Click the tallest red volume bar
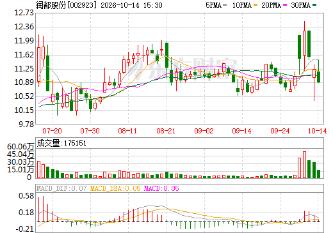This screenshot has width=333, height=233. [304, 165]
